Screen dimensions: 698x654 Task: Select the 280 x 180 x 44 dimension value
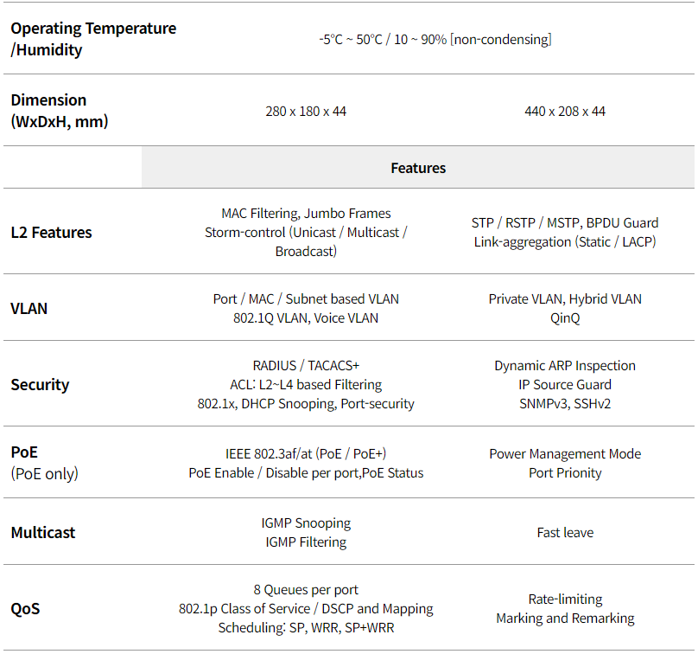click(306, 112)
